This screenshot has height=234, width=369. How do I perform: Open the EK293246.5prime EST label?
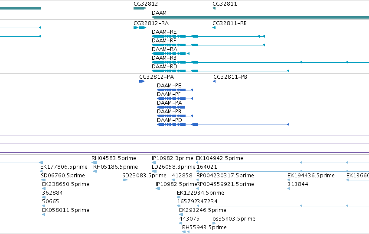pos(202,211)
